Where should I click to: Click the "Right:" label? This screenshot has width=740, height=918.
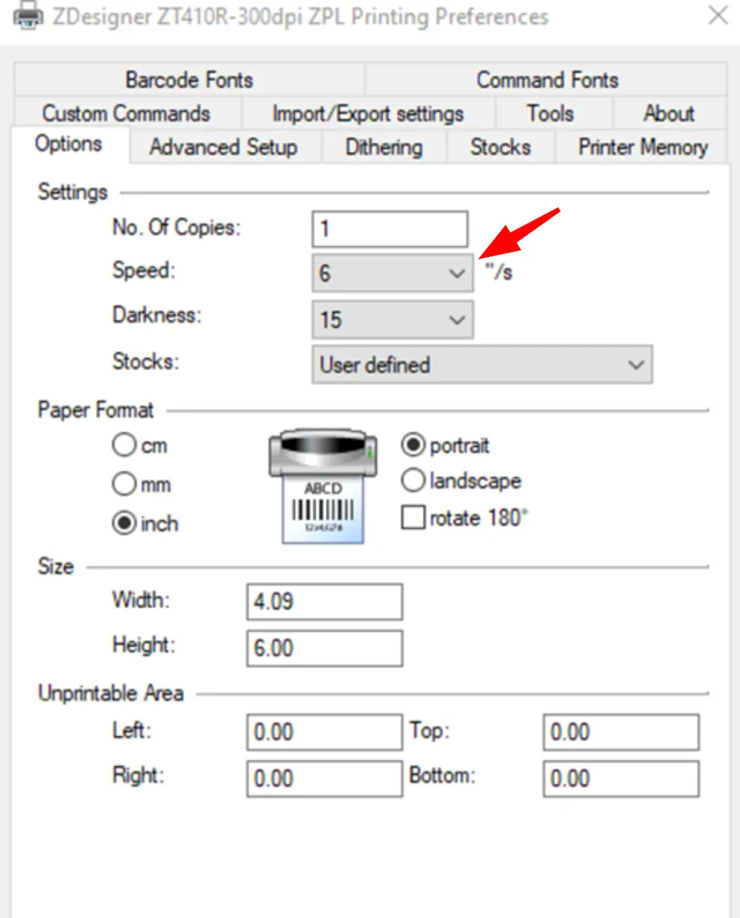pos(138,776)
